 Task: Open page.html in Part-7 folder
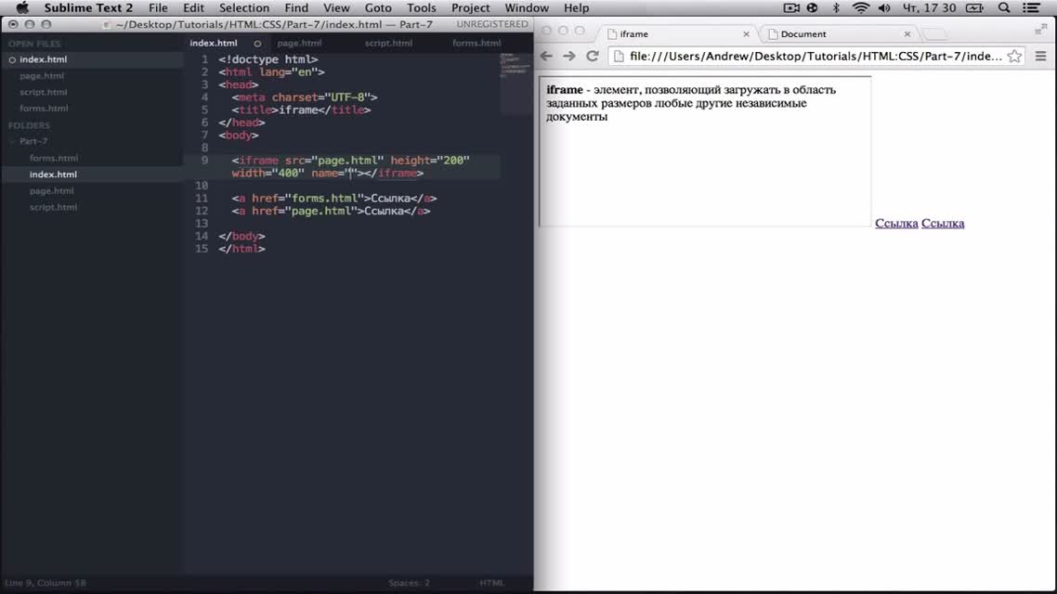(52, 190)
